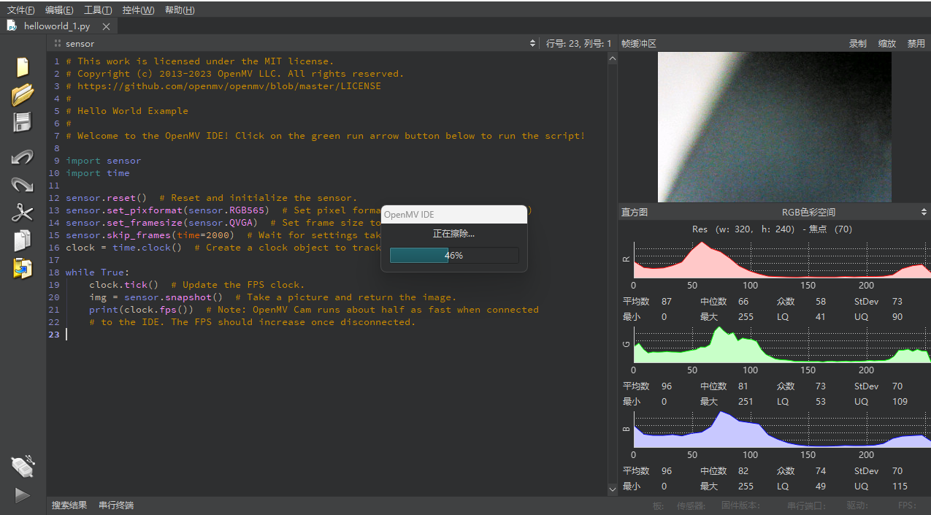
Task: Click the 直方图 panel label
Action: coord(635,212)
